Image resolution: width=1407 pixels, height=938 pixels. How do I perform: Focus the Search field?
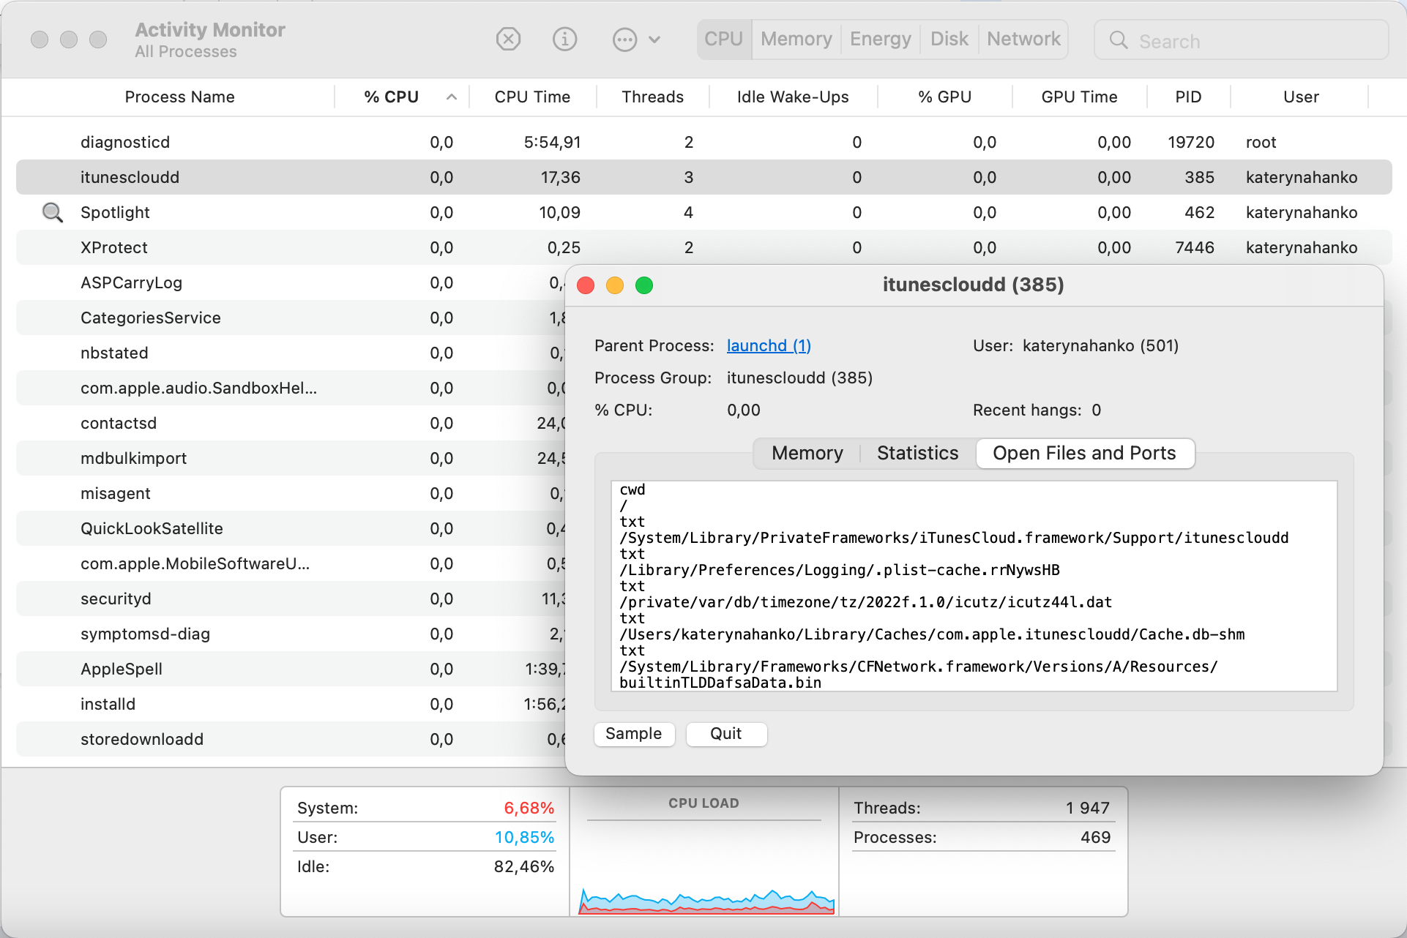1241,40
